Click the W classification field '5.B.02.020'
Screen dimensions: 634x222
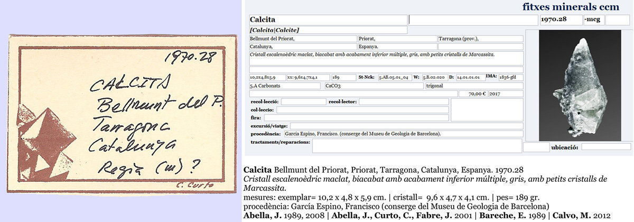click(435, 77)
